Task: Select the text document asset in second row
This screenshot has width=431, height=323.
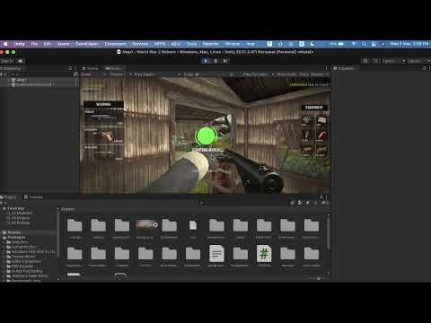Action: (x=216, y=254)
